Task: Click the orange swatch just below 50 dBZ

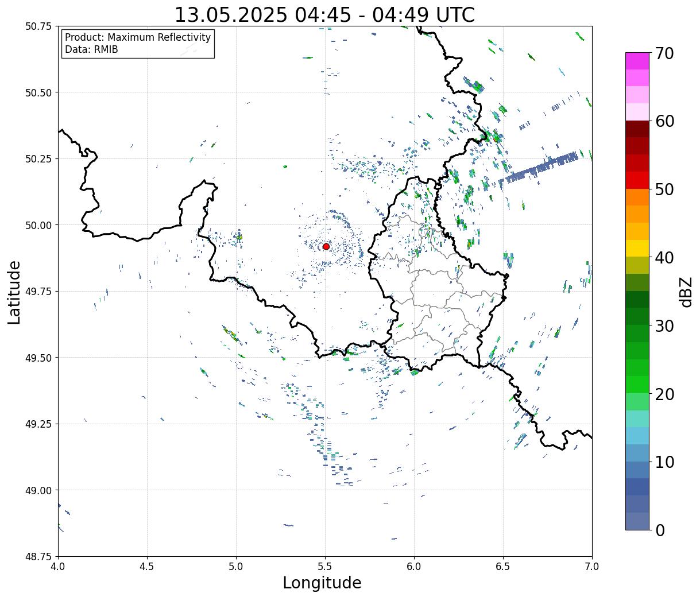Action: point(637,197)
